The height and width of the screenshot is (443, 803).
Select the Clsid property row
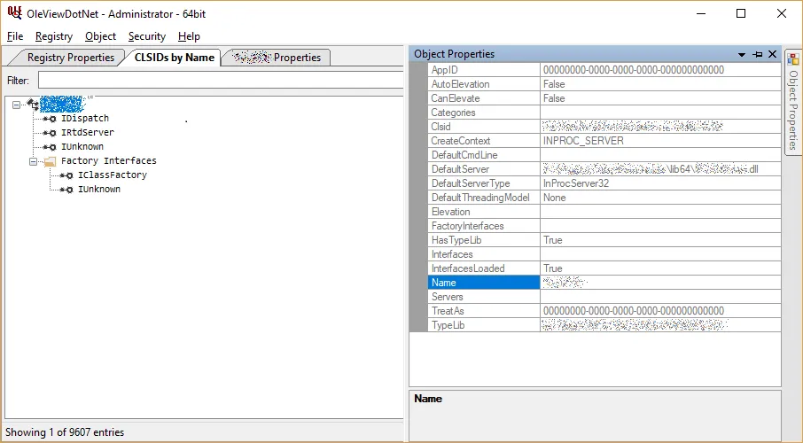point(604,127)
